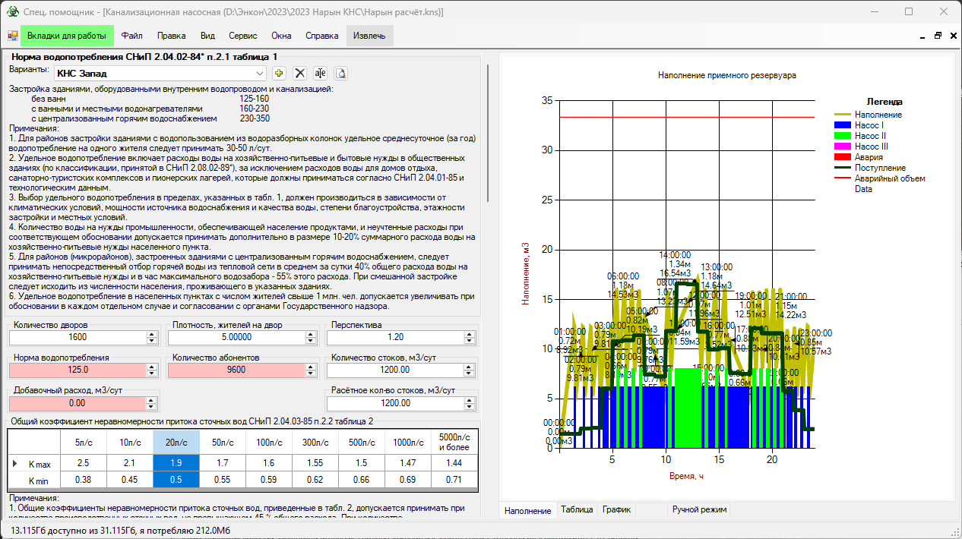Click the Извлечь button
The width and height of the screenshot is (962, 539).
point(369,36)
